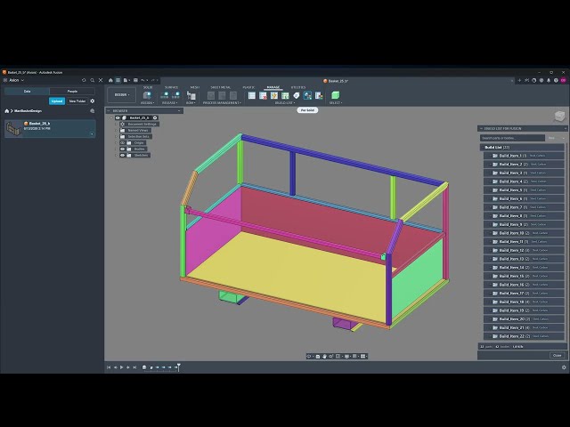The image size is (570, 427).
Task: Click the Orbit tool in navigation bar
Action: click(x=309, y=356)
